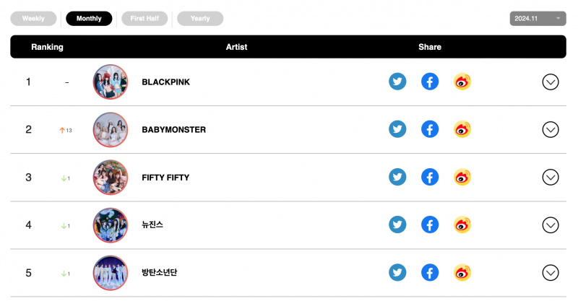Select the Monthly chart tab
The image size is (578, 301).
pos(89,19)
